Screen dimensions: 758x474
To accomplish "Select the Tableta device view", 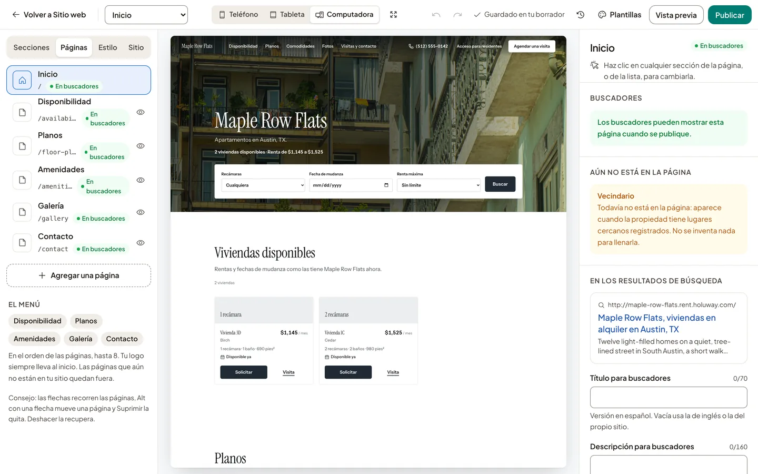I will tap(287, 15).
